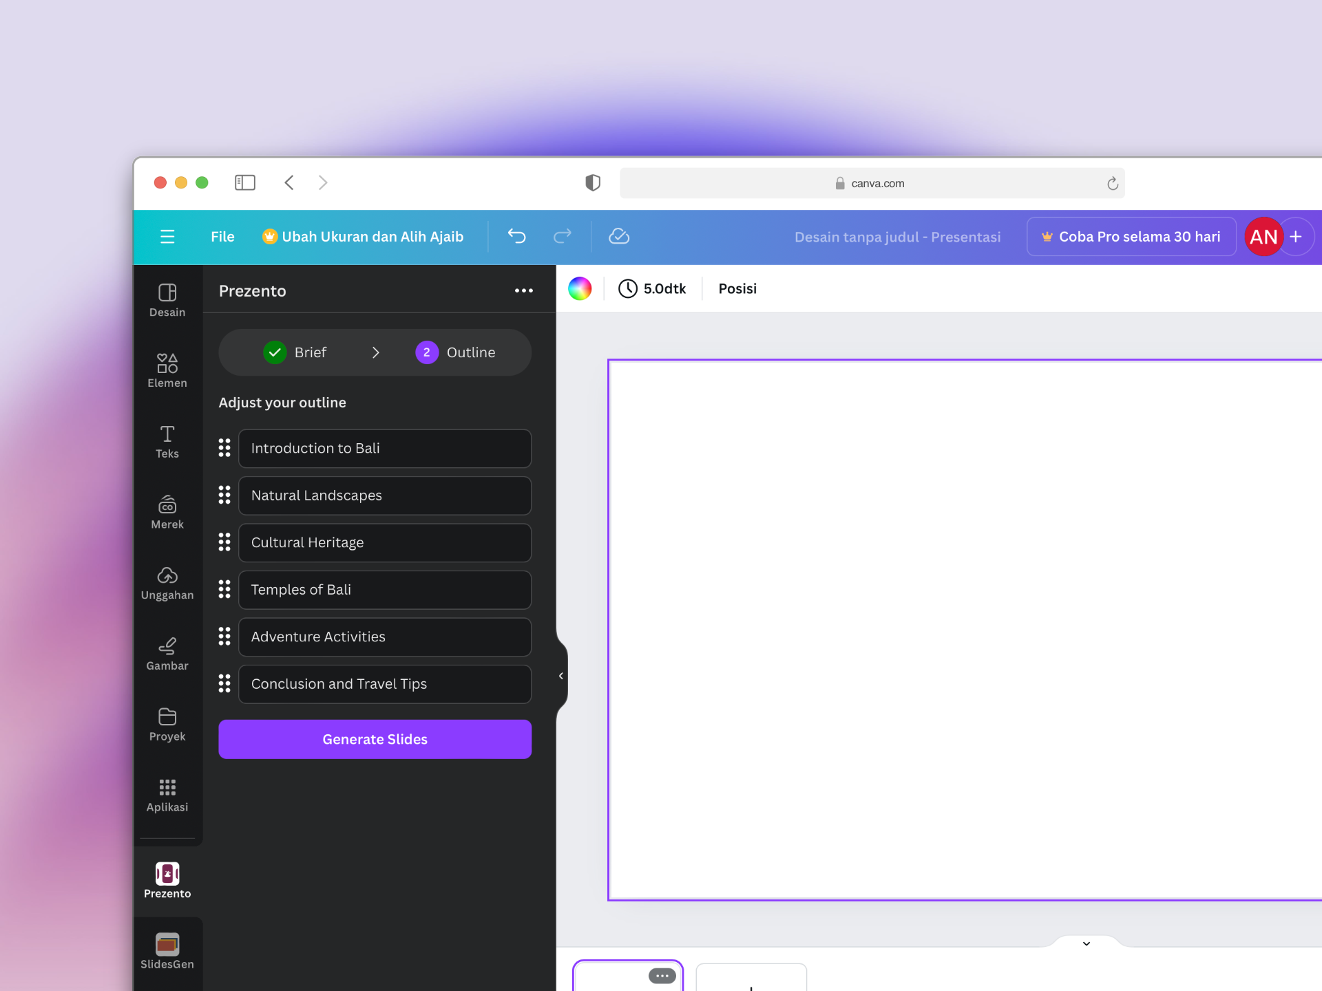The width and height of the screenshot is (1322, 991).
Task: Open the File menu
Action: click(x=222, y=237)
